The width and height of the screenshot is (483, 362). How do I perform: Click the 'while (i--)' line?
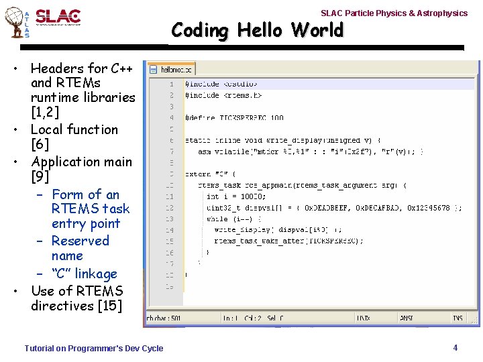(x=234, y=219)
